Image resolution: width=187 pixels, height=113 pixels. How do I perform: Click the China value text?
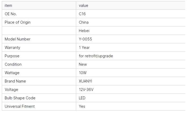click(84, 22)
